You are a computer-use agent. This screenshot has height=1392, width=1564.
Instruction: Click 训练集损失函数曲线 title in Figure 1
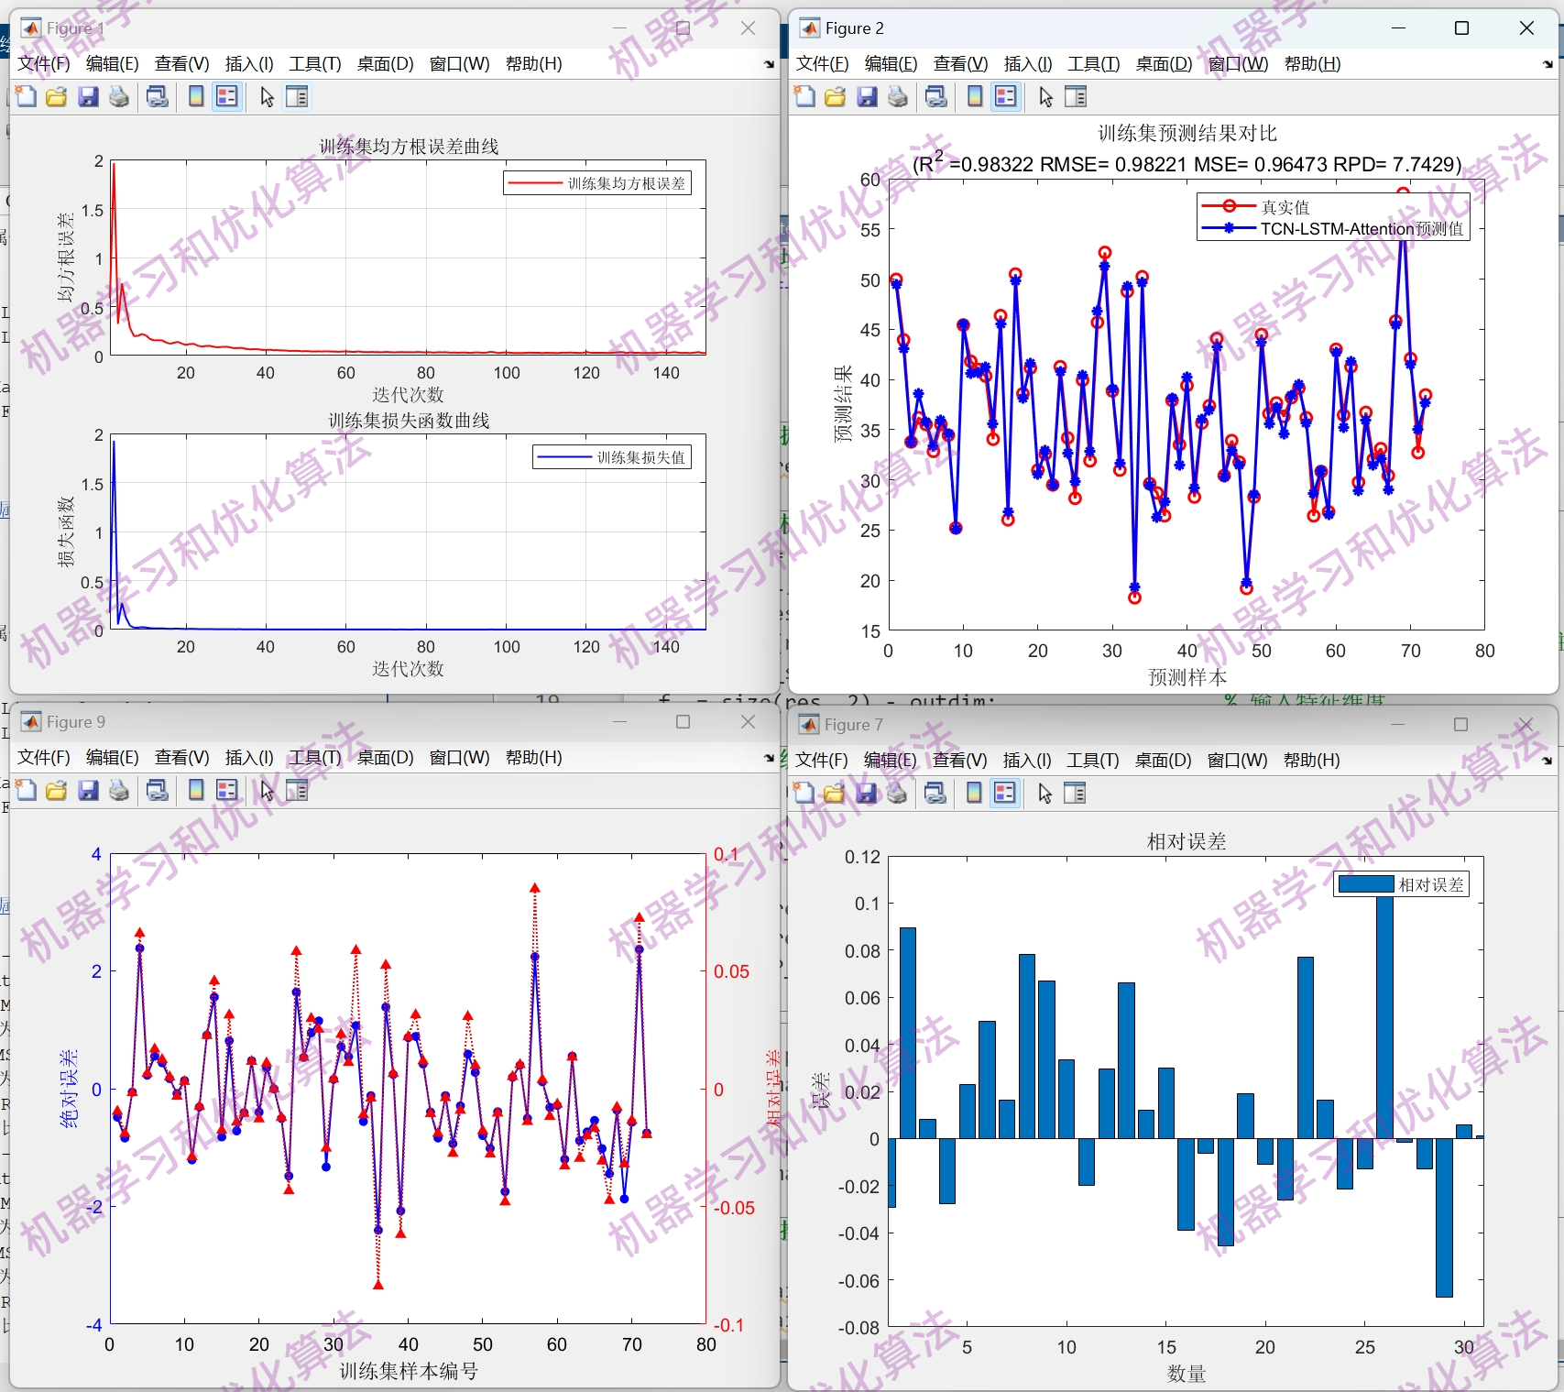click(409, 421)
